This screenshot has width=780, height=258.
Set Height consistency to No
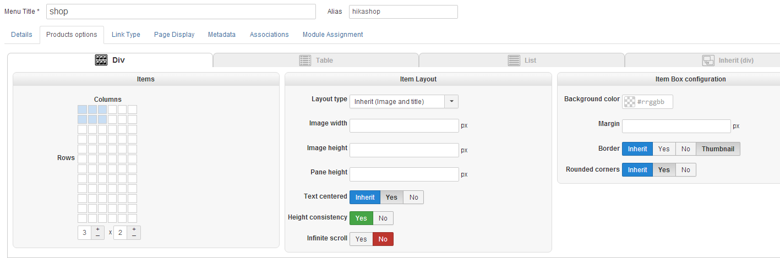(x=383, y=218)
